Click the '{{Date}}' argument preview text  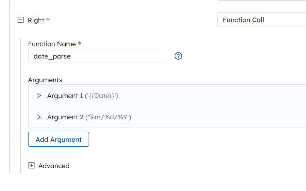(101, 96)
